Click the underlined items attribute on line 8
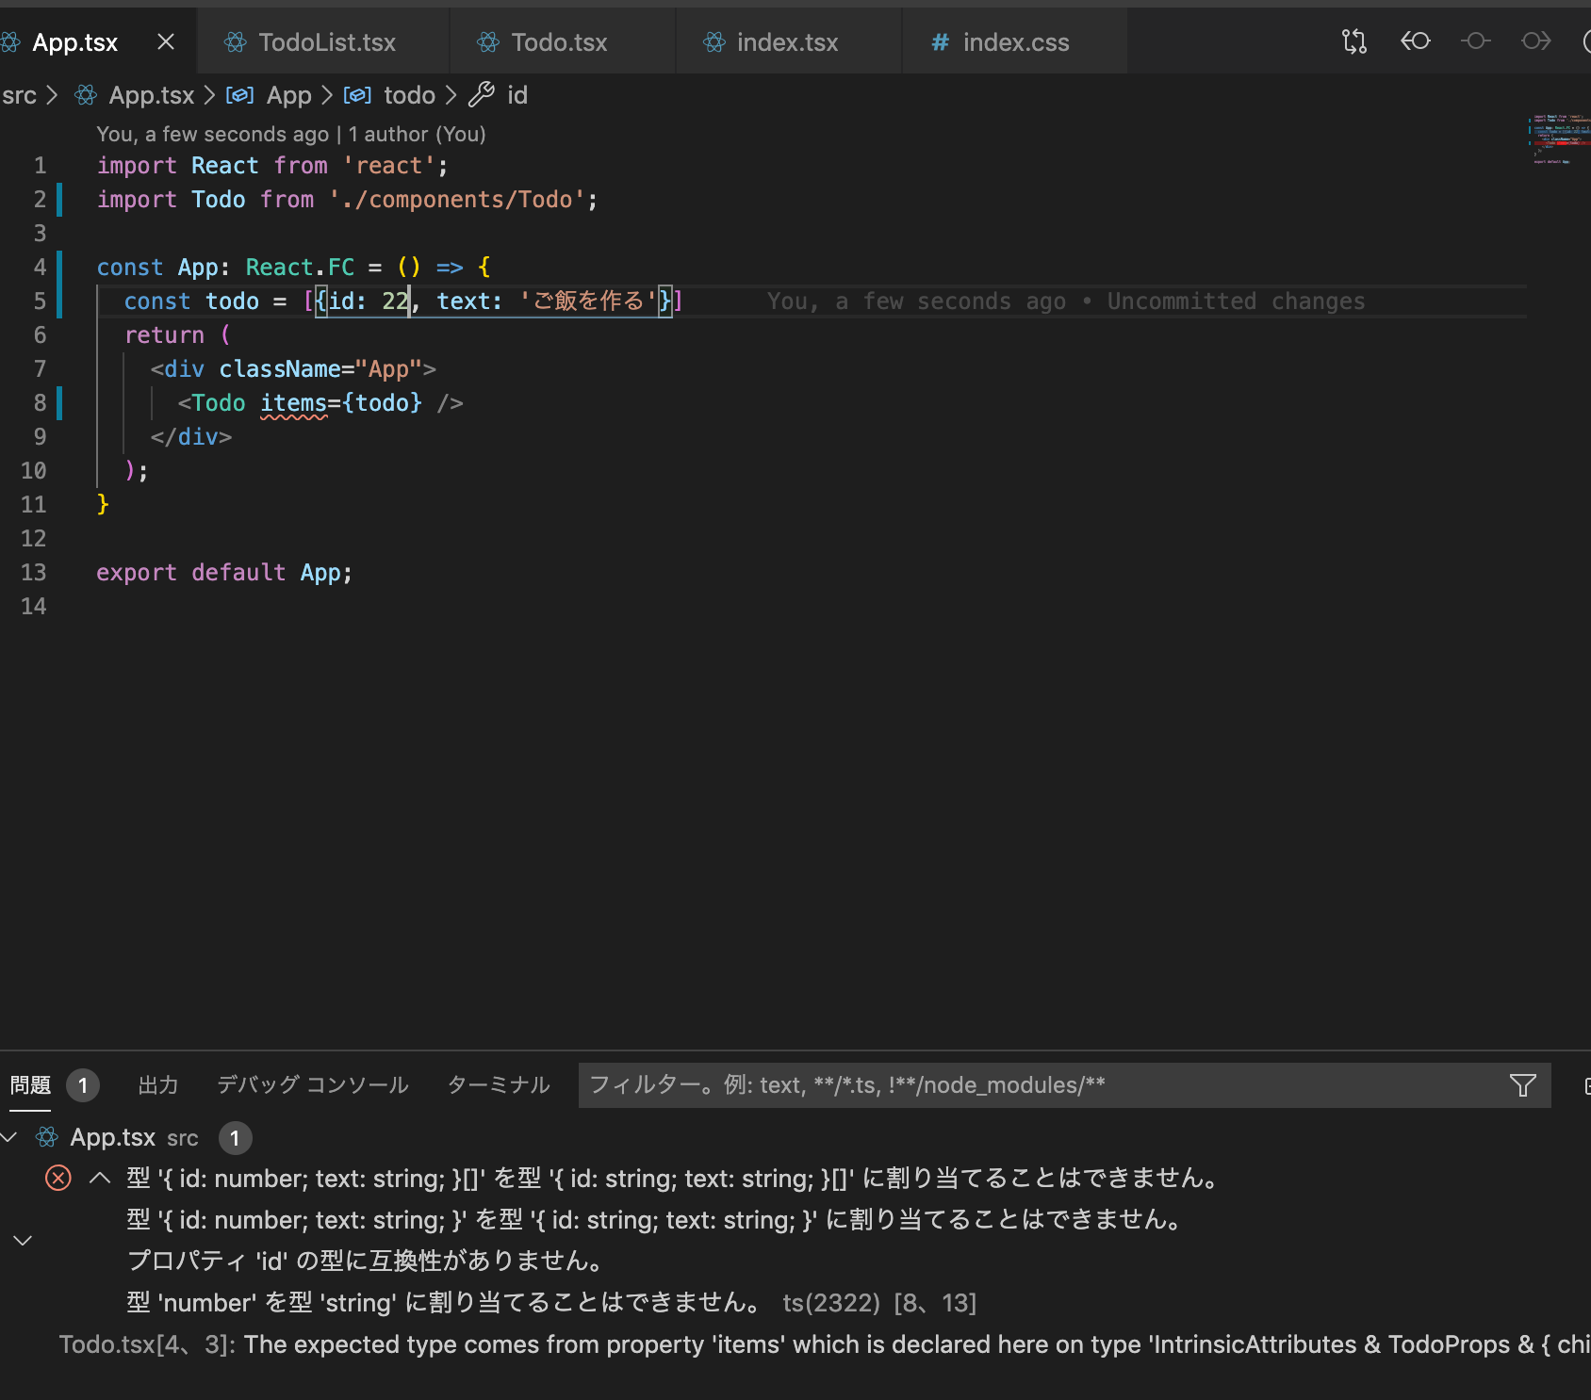The image size is (1591, 1400). pos(293,403)
